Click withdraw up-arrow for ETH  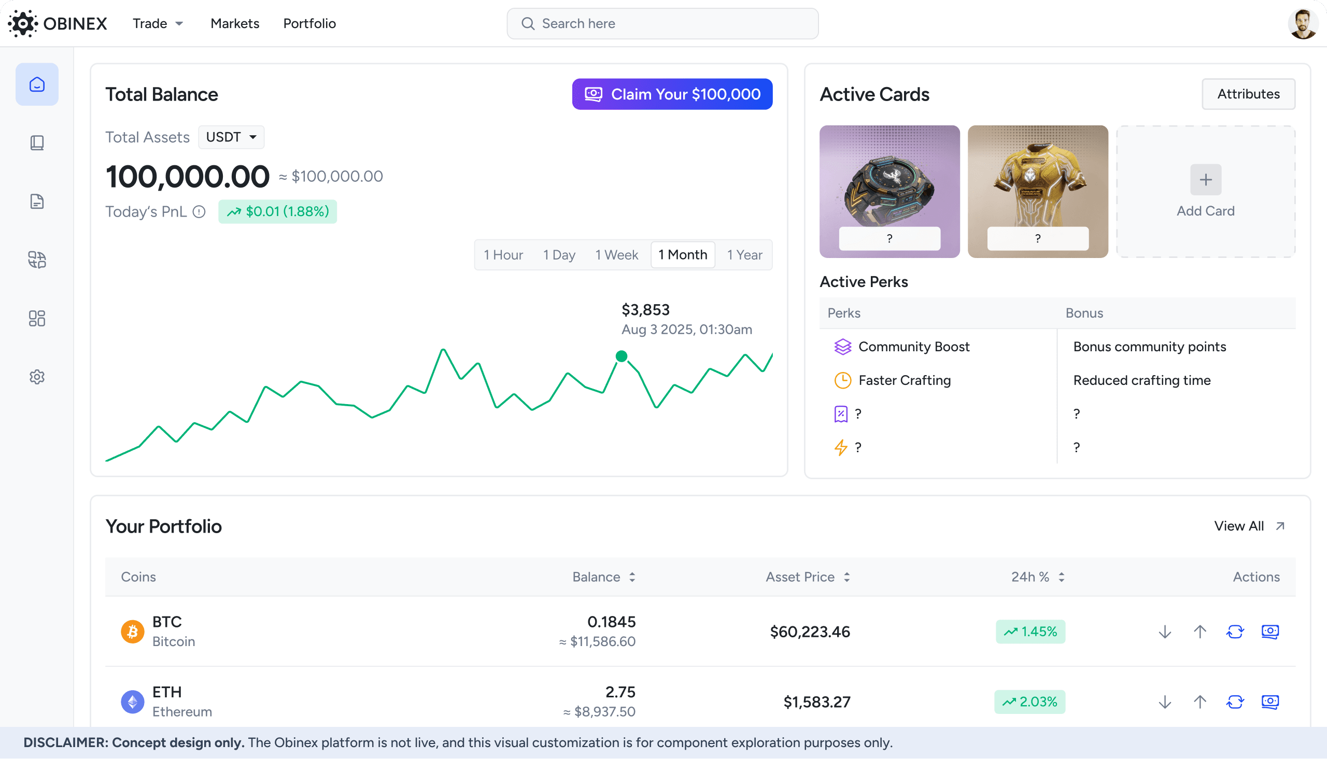point(1200,702)
